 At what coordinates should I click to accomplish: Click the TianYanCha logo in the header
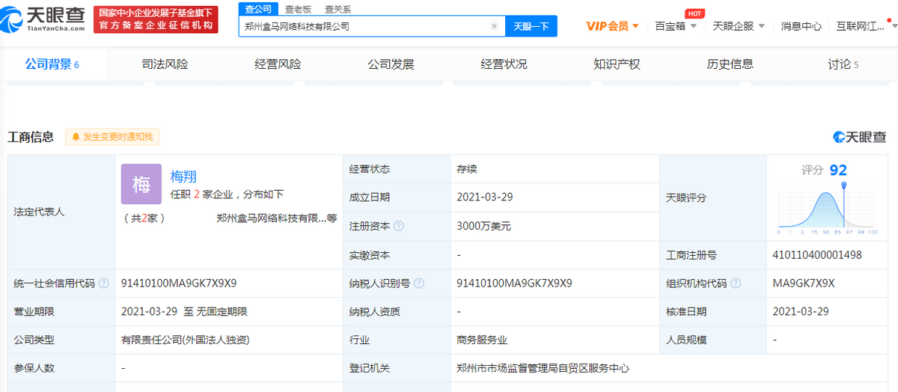tap(47, 19)
